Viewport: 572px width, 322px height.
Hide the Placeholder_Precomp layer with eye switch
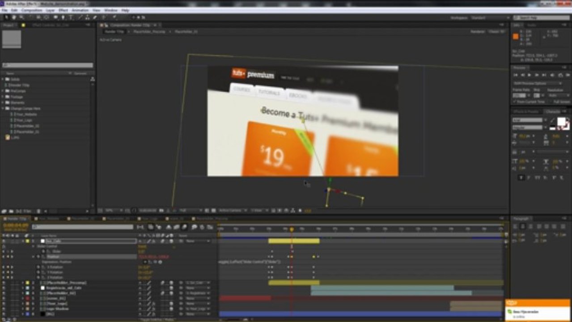pyautogui.click(x=4, y=283)
